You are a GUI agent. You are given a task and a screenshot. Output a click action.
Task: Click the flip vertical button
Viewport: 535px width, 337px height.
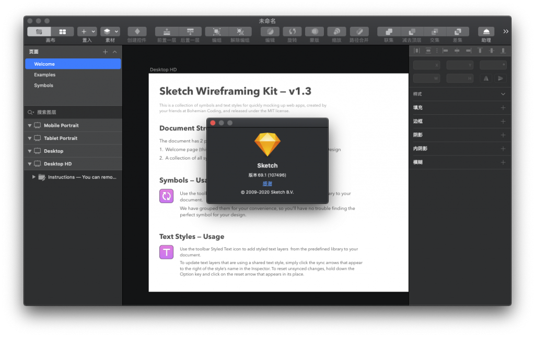tap(500, 78)
